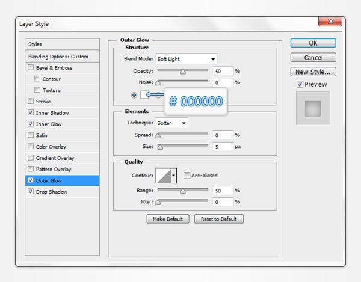Click the Opacity slider track
This screenshot has height=282, width=361.
pos(182,70)
